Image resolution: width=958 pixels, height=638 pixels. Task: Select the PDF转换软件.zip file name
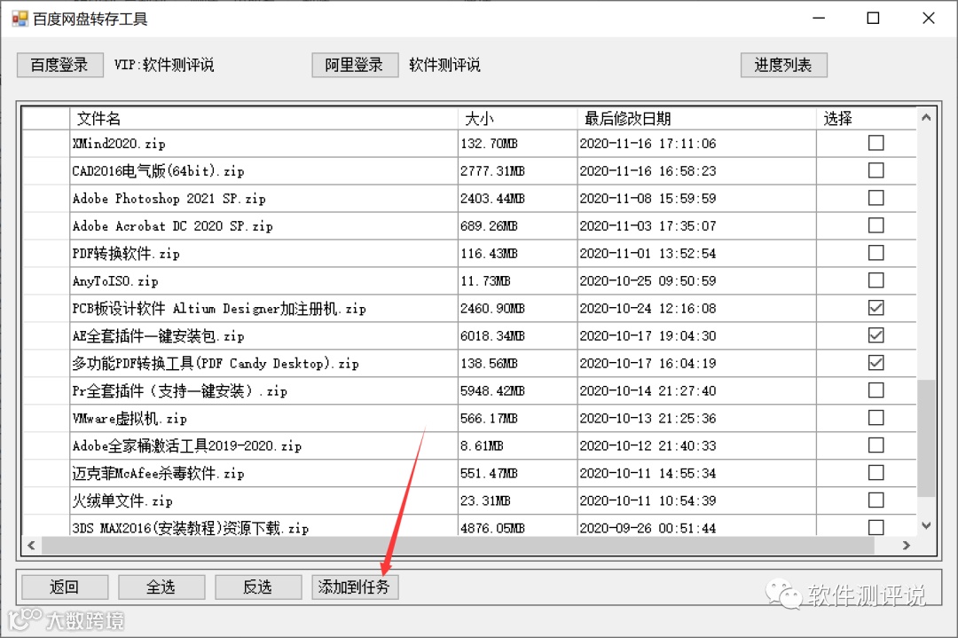pos(126,254)
